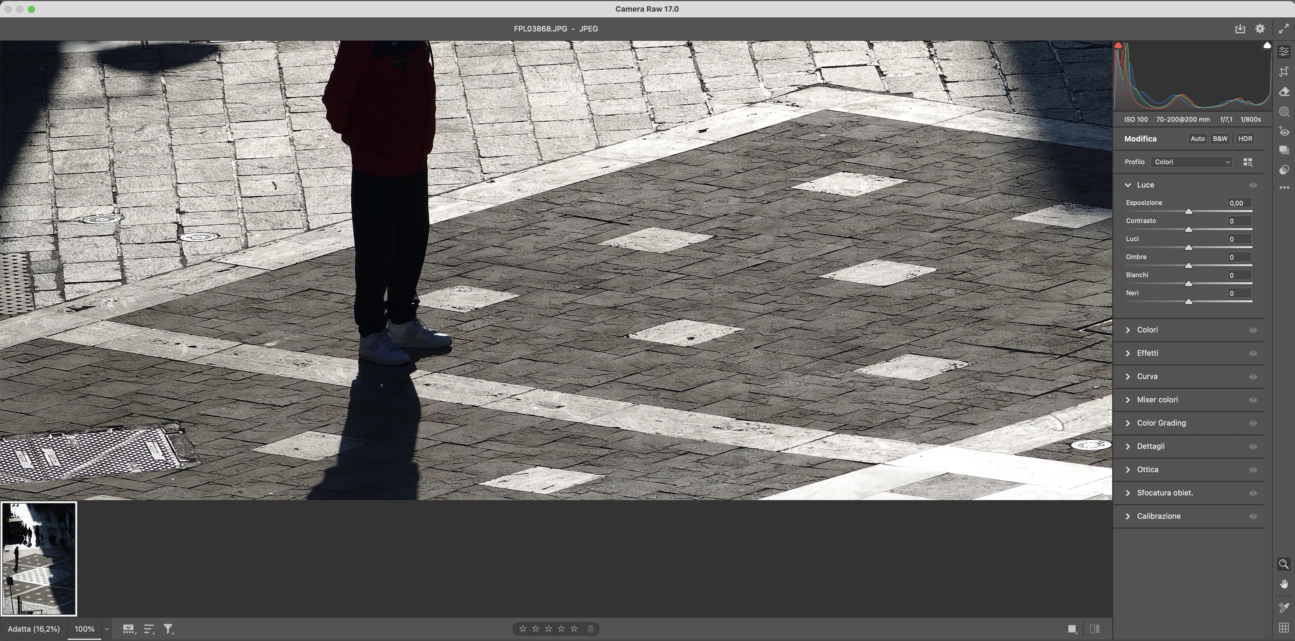Toggle visibility eye for Color Grading
Screen dimensions: 1295x641
click(1253, 423)
